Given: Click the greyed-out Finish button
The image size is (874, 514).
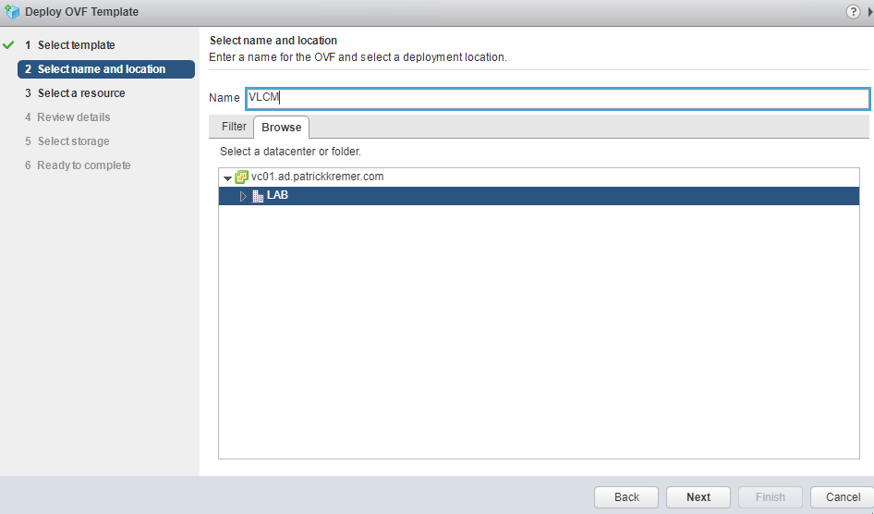Looking at the screenshot, I should click(x=770, y=496).
